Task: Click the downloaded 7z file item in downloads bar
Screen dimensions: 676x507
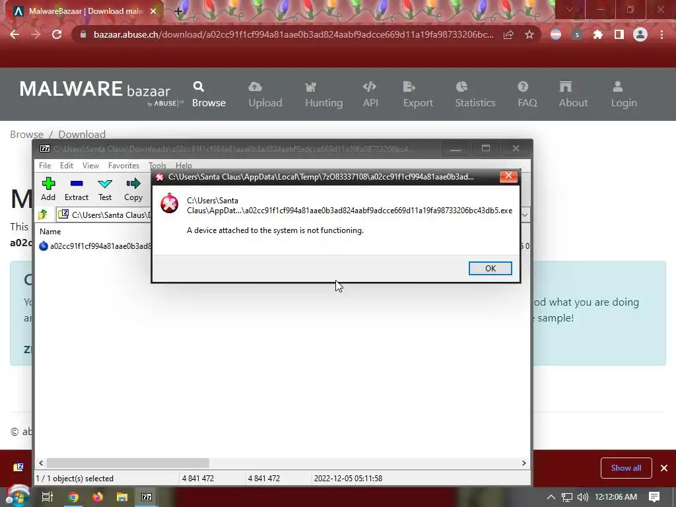Action: (x=18, y=468)
